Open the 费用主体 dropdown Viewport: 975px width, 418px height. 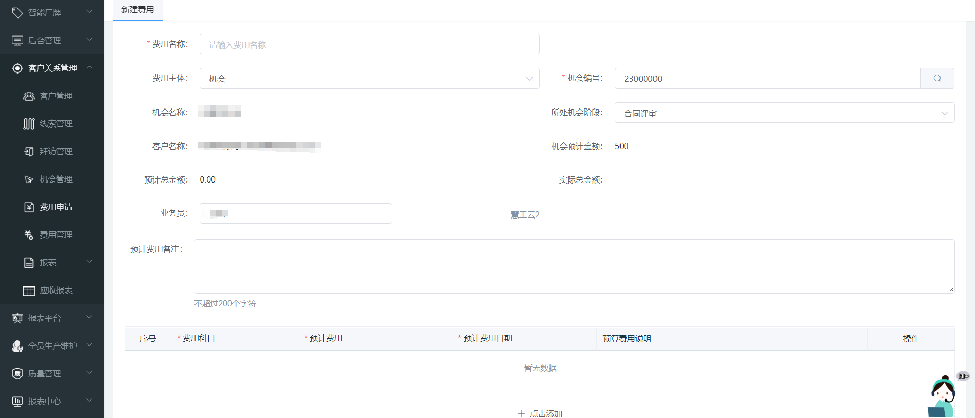click(369, 79)
